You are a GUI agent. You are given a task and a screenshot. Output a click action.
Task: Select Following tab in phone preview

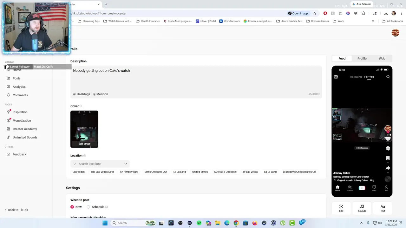pos(356,77)
